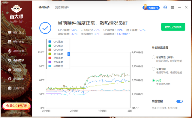Open the 硬件评测 gauge icon
The width and height of the screenshot is (192, 118).
10,51
